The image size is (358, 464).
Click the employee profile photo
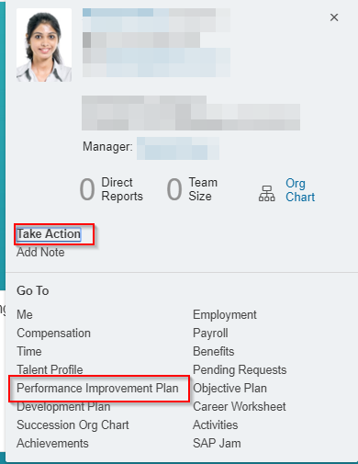click(x=44, y=45)
